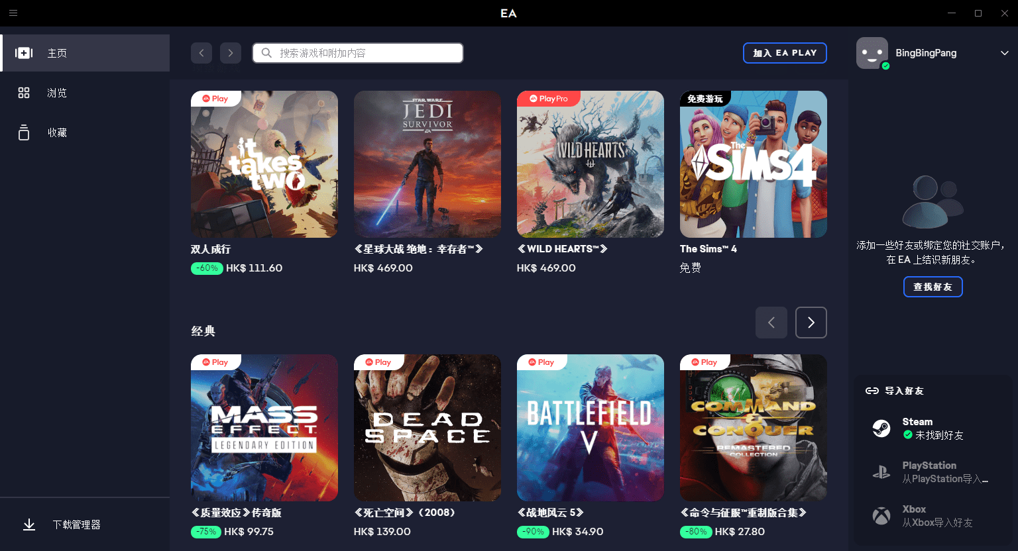Click 《命令与征服™重制版合集》 title

click(744, 513)
